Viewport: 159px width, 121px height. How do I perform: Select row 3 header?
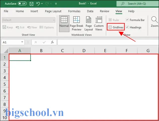tap(5, 71)
